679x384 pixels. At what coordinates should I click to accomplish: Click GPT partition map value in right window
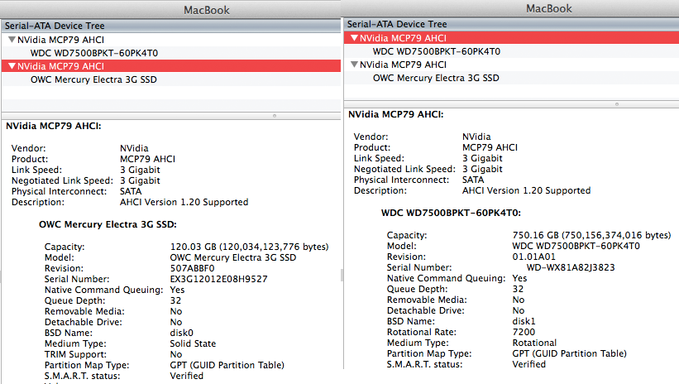click(x=570, y=353)
